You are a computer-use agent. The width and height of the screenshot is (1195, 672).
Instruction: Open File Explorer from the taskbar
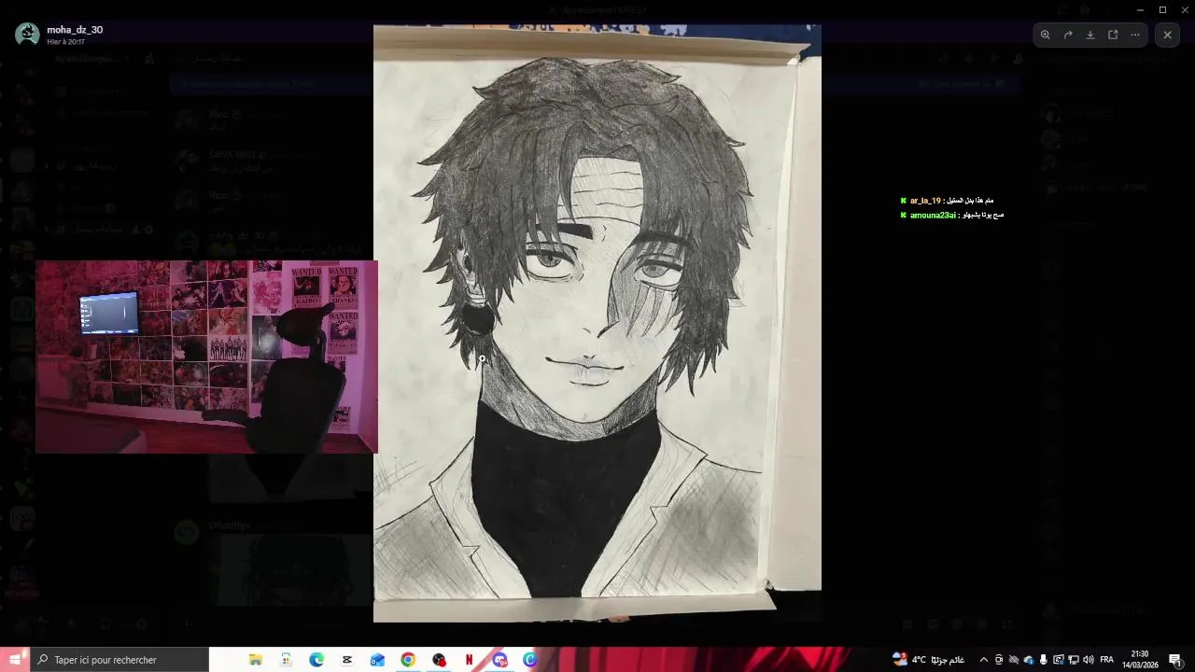(x=255, y=660)
